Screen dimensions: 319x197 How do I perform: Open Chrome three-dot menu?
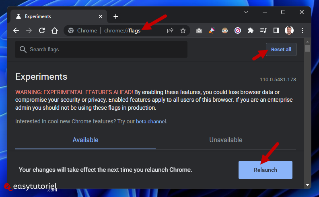pyautogui.click(x=302, y=30)
